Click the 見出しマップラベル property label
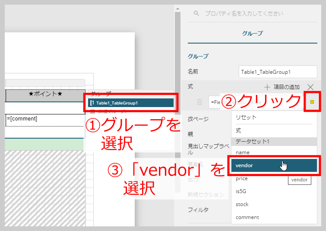The image size is (326, 231). 208,149
